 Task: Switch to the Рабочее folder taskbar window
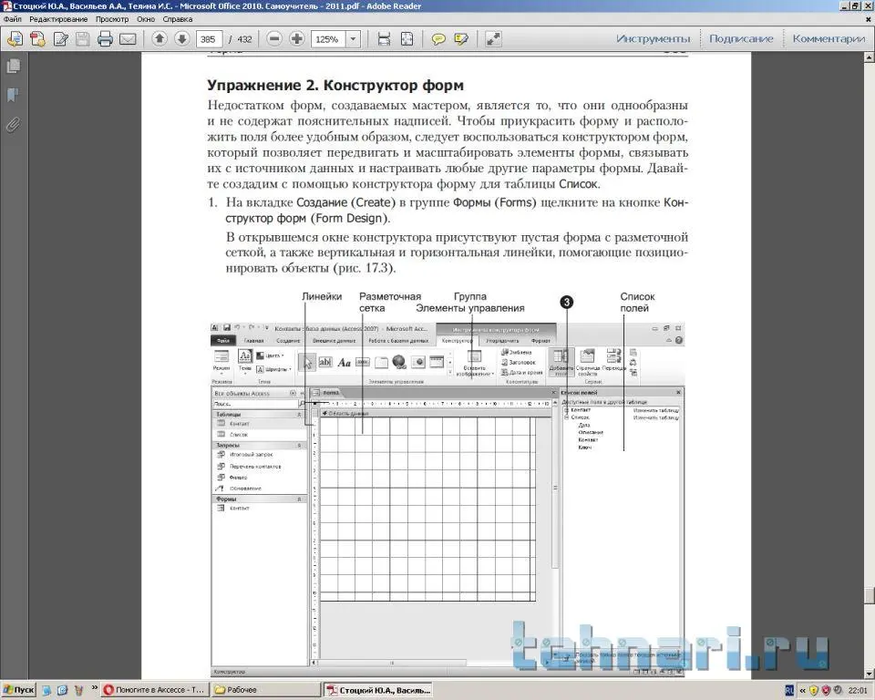(x=267, y=690)
